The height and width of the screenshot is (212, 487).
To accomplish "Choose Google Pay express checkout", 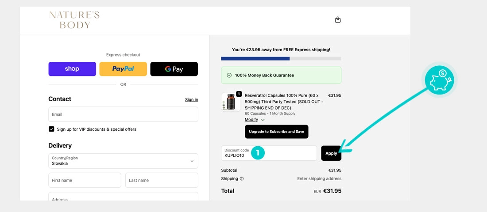I will point(174,69).
